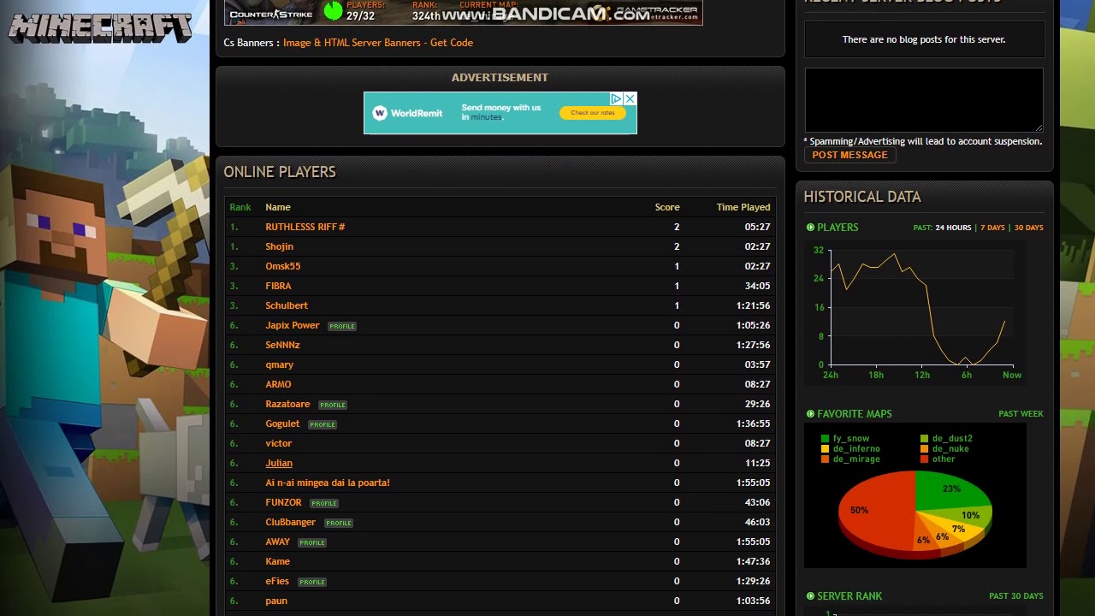1095x616 pixels.
Task: Click the de_nuke legend label
Action: [x=950, y=449]
